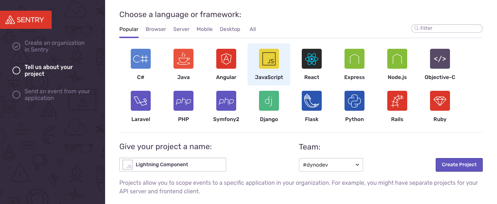Click the Tell us about your project step
Screen dimensions: 497x204
[49, 70]
